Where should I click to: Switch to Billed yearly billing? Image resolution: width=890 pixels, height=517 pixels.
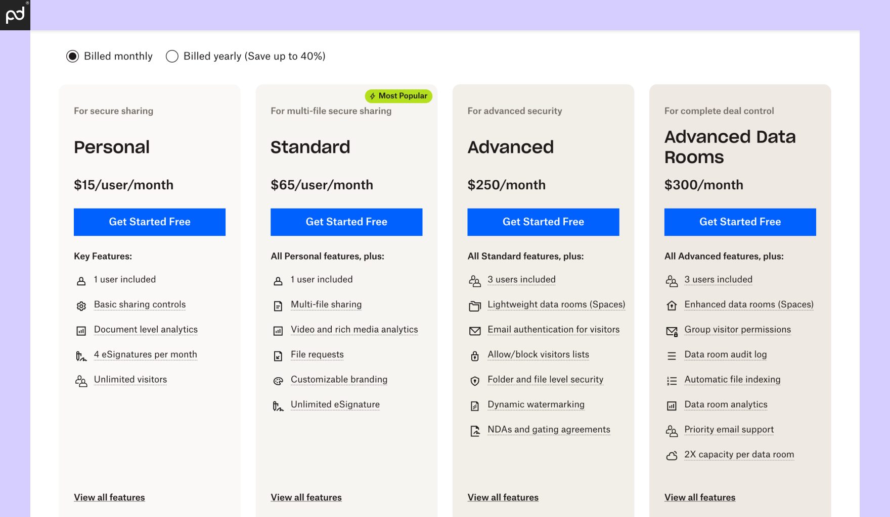pos(172,57)
